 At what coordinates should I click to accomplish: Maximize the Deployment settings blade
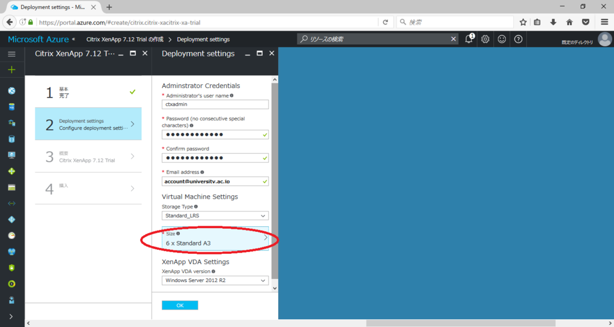(260, 53)
